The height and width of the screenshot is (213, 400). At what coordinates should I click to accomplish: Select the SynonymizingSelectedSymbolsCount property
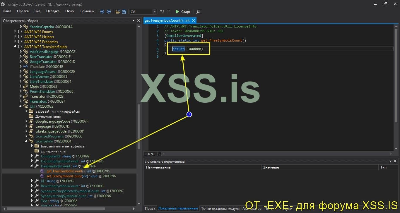82,191
